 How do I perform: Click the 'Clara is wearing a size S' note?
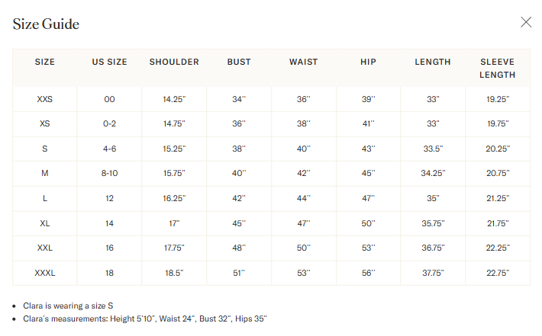(x=68, y=306)
